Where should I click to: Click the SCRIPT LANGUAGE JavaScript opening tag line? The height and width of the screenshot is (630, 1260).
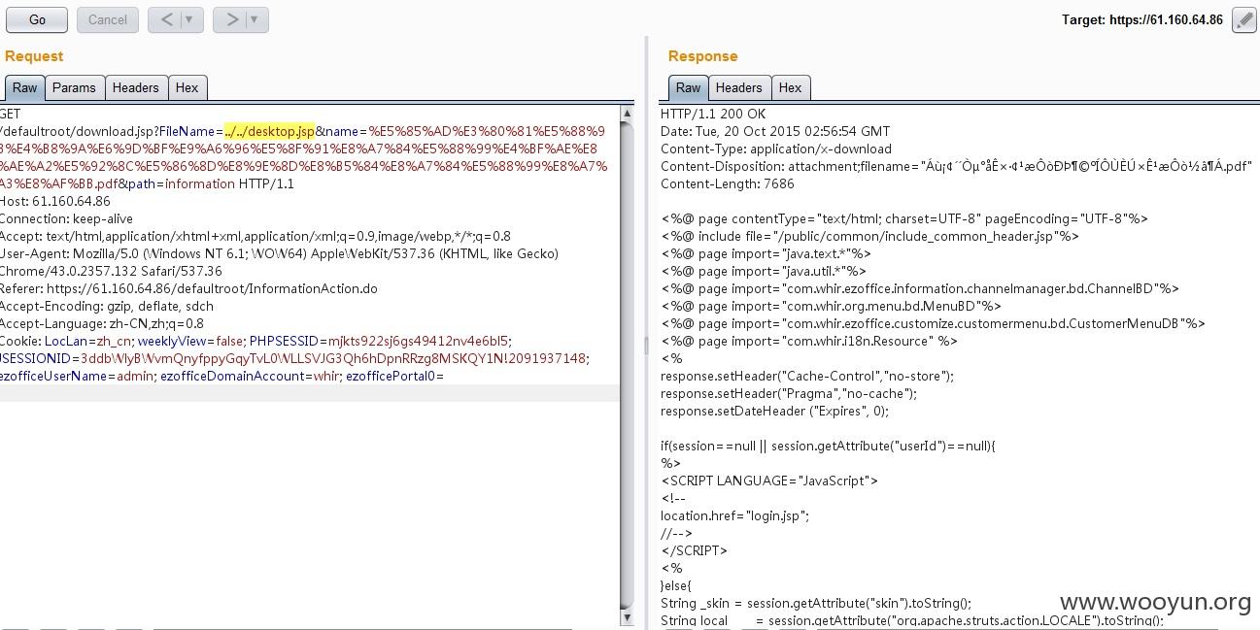tap(769, 481)
